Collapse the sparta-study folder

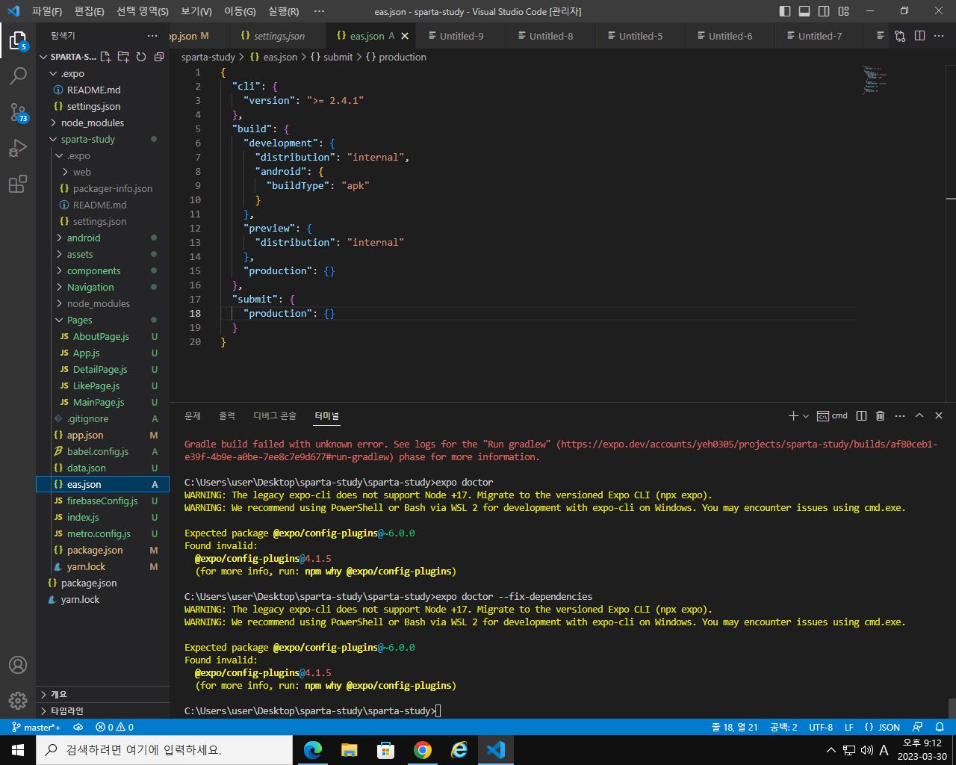coord(54,139)
